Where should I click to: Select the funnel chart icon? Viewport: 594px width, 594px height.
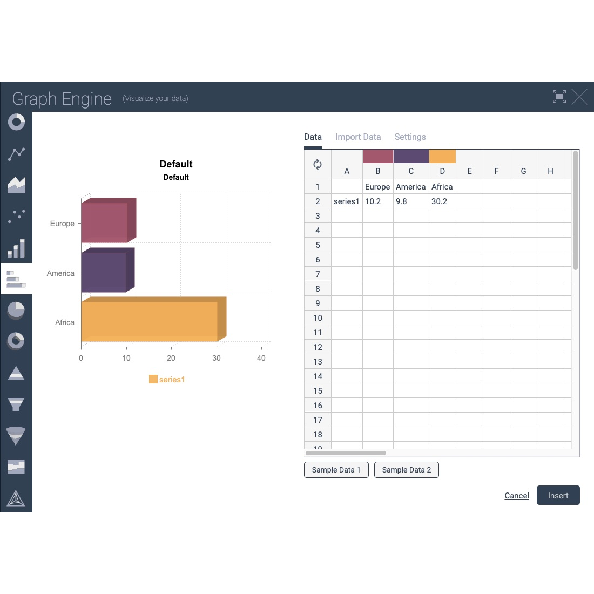click(x=16, y=404)
